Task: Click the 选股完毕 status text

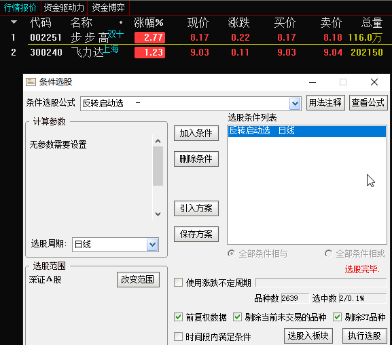Action: click(362, 269)
